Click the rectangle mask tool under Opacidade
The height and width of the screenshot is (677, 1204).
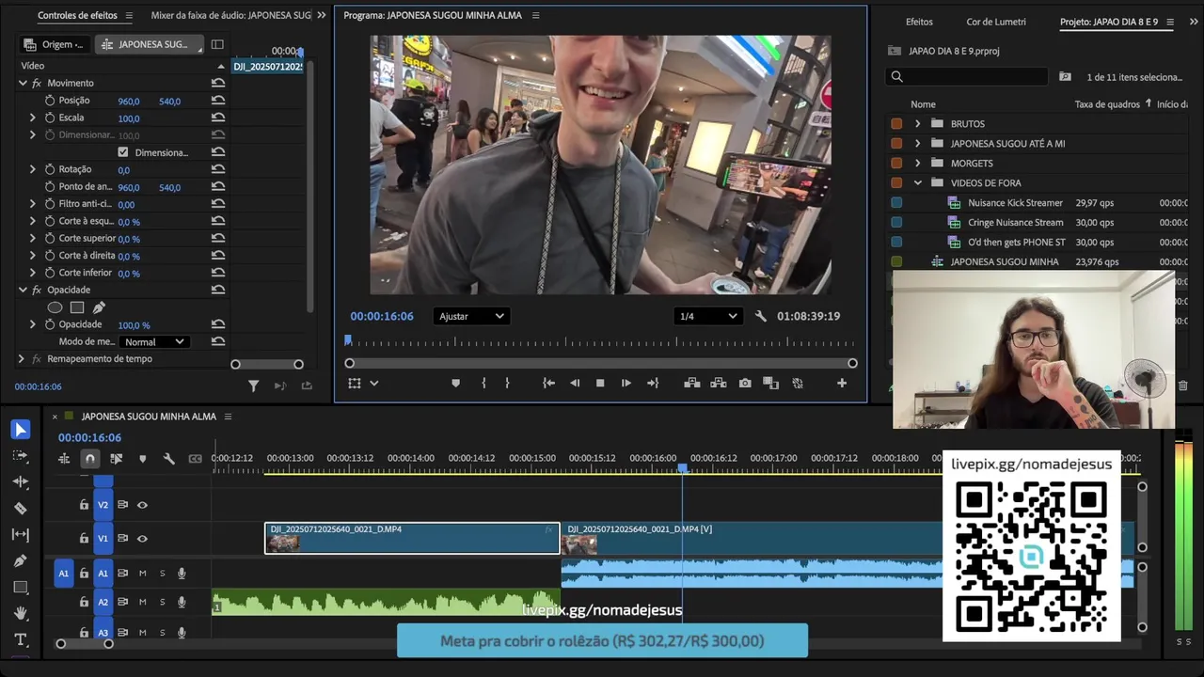click(77, 307)
